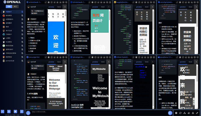Click the broom clear icon in cxm.us(gpt-4o) panel
Viewport: 201px width, 116px height.
coord(57,57)
